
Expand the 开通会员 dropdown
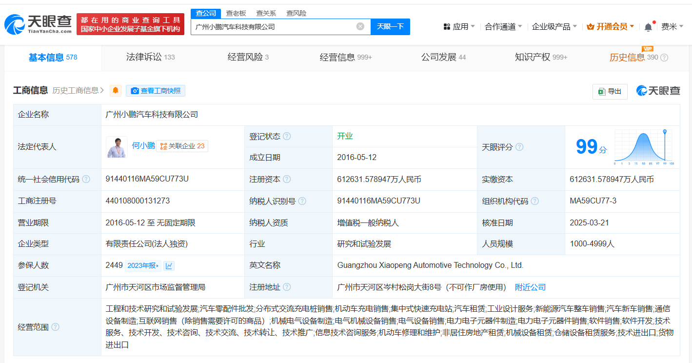[x=610, y=26]
